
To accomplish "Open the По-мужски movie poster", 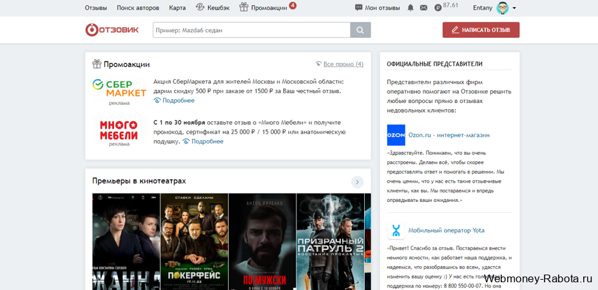I will (262, 242).
